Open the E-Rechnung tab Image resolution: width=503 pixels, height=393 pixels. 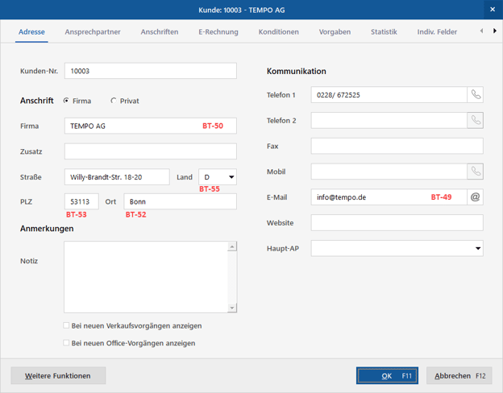pos(218,32)
